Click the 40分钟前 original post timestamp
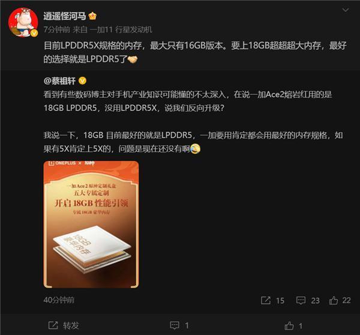Image resolution: width=360 pixels, height=335 pixels. pos(59,300)
